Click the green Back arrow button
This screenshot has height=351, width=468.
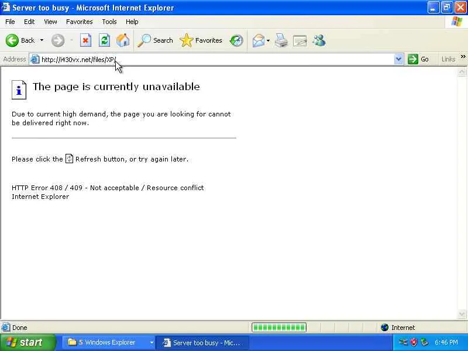[12, 40]
